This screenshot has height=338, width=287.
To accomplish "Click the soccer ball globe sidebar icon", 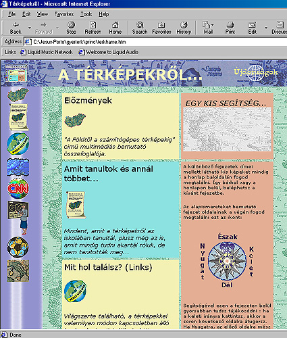I will pos(18,247).
